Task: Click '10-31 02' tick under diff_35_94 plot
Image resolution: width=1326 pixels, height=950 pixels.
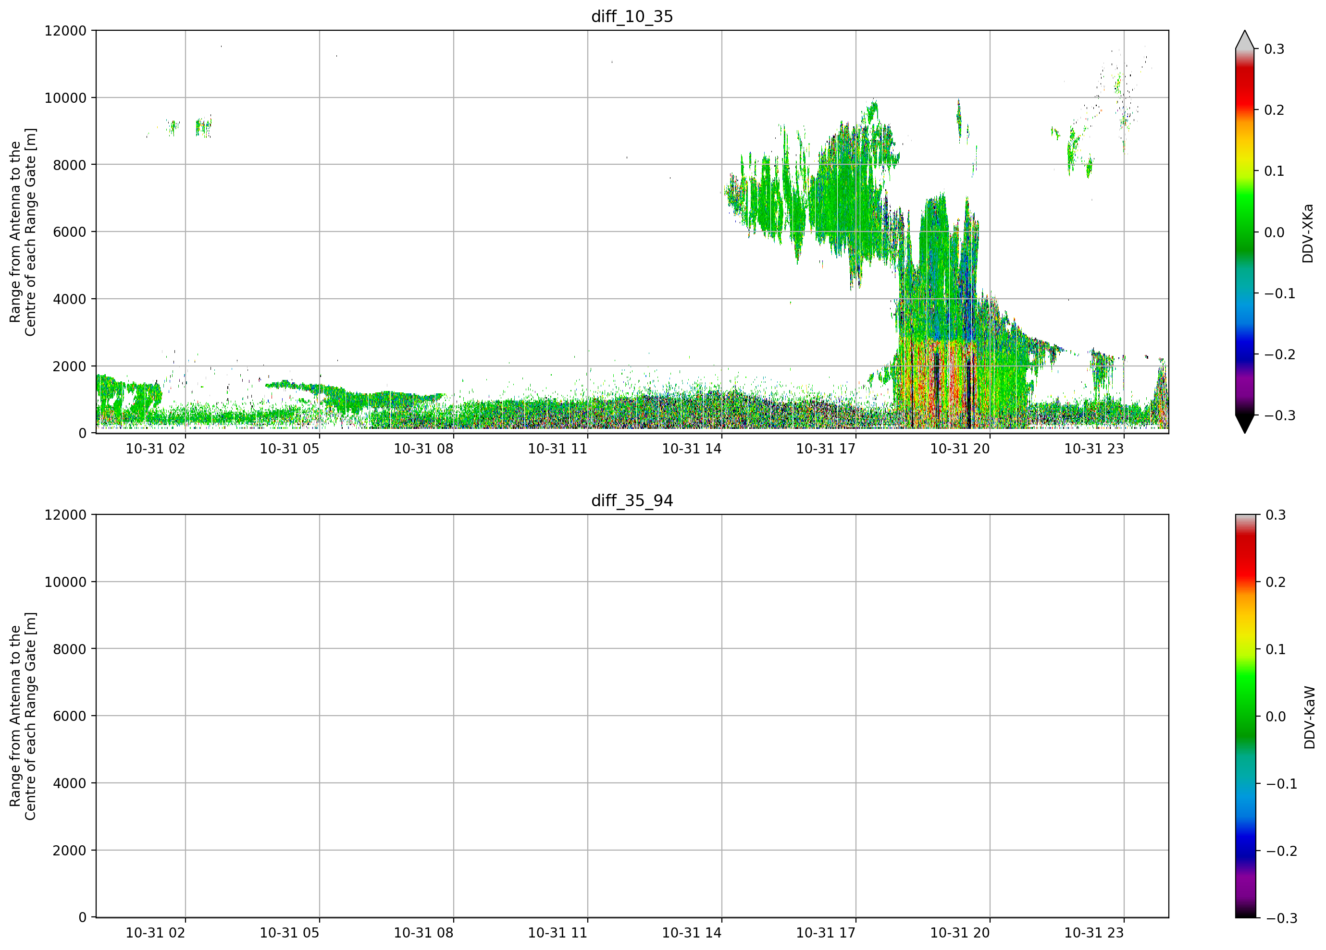Action: [156, 933]
